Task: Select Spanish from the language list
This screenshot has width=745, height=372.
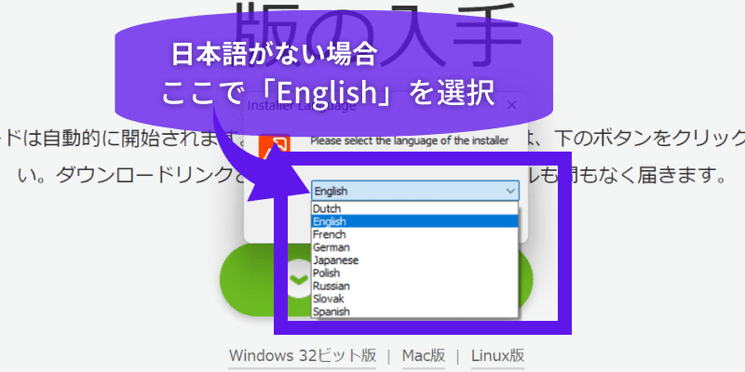Action: coord(414,312)
